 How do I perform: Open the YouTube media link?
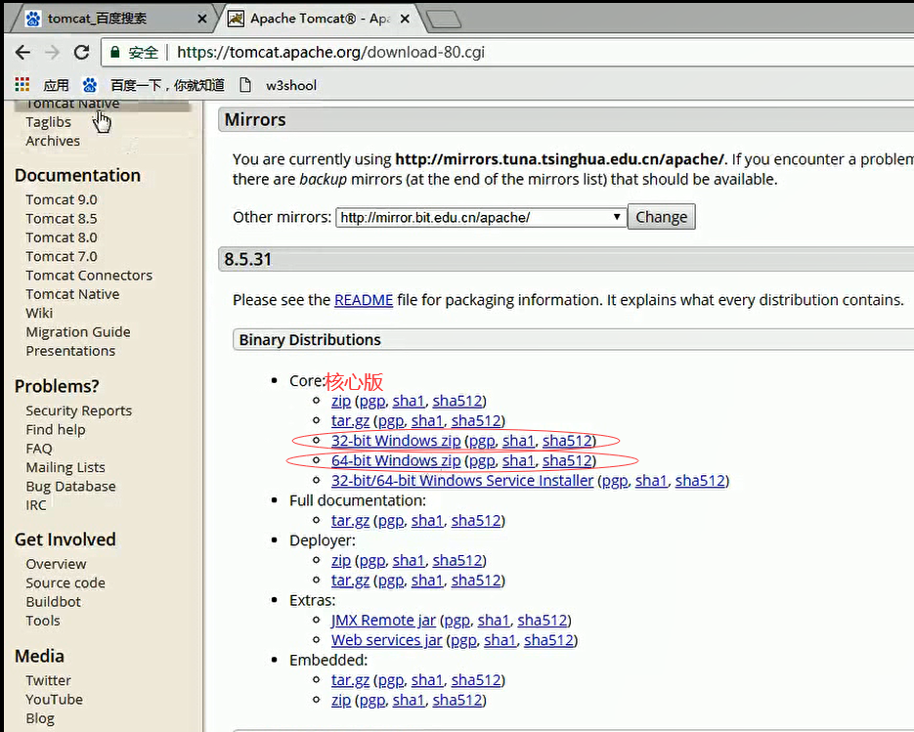click(x=54, y=700)
